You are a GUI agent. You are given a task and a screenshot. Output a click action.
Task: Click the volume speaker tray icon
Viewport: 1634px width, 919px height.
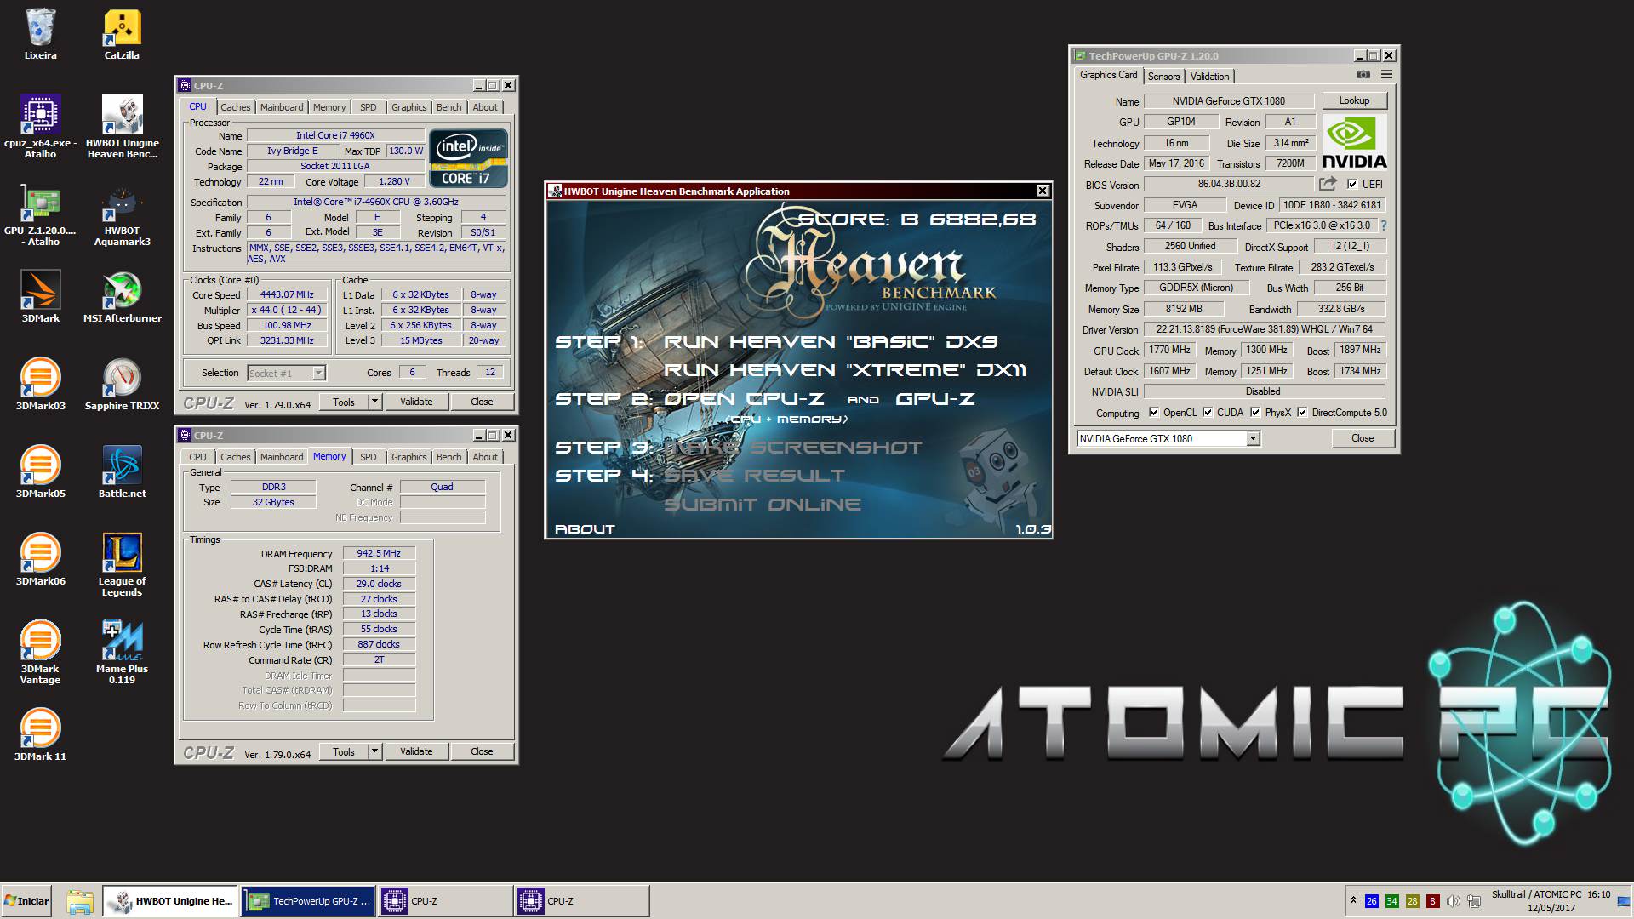pyautogui.click(x=1453, y=901)
